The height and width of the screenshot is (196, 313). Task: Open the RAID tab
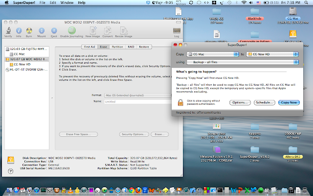tap(131, 47)
